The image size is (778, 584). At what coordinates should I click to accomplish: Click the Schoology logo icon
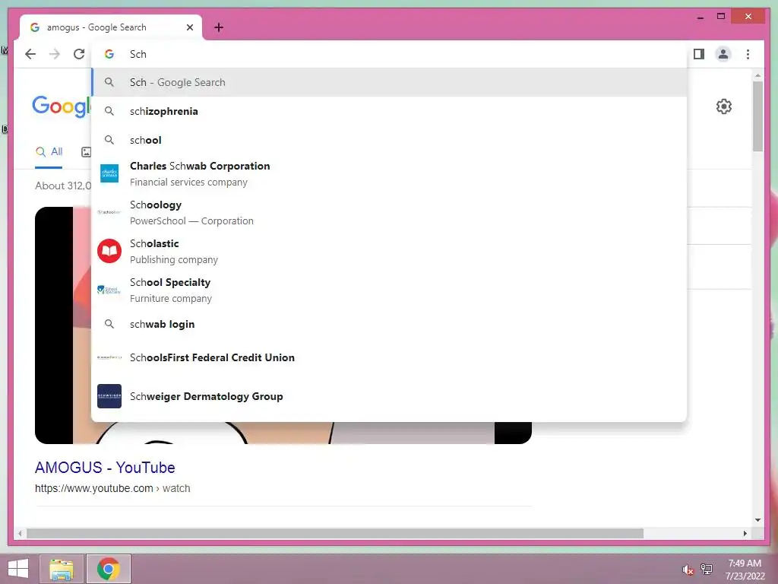point(109,212)
